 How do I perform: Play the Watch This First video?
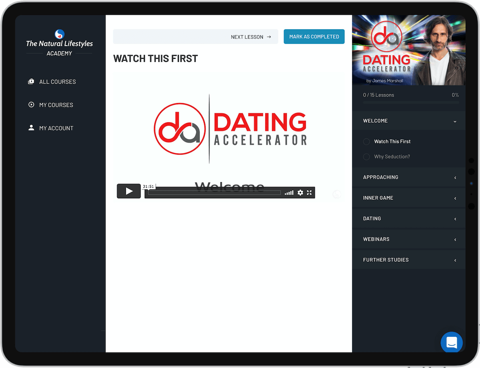(129, 191)
